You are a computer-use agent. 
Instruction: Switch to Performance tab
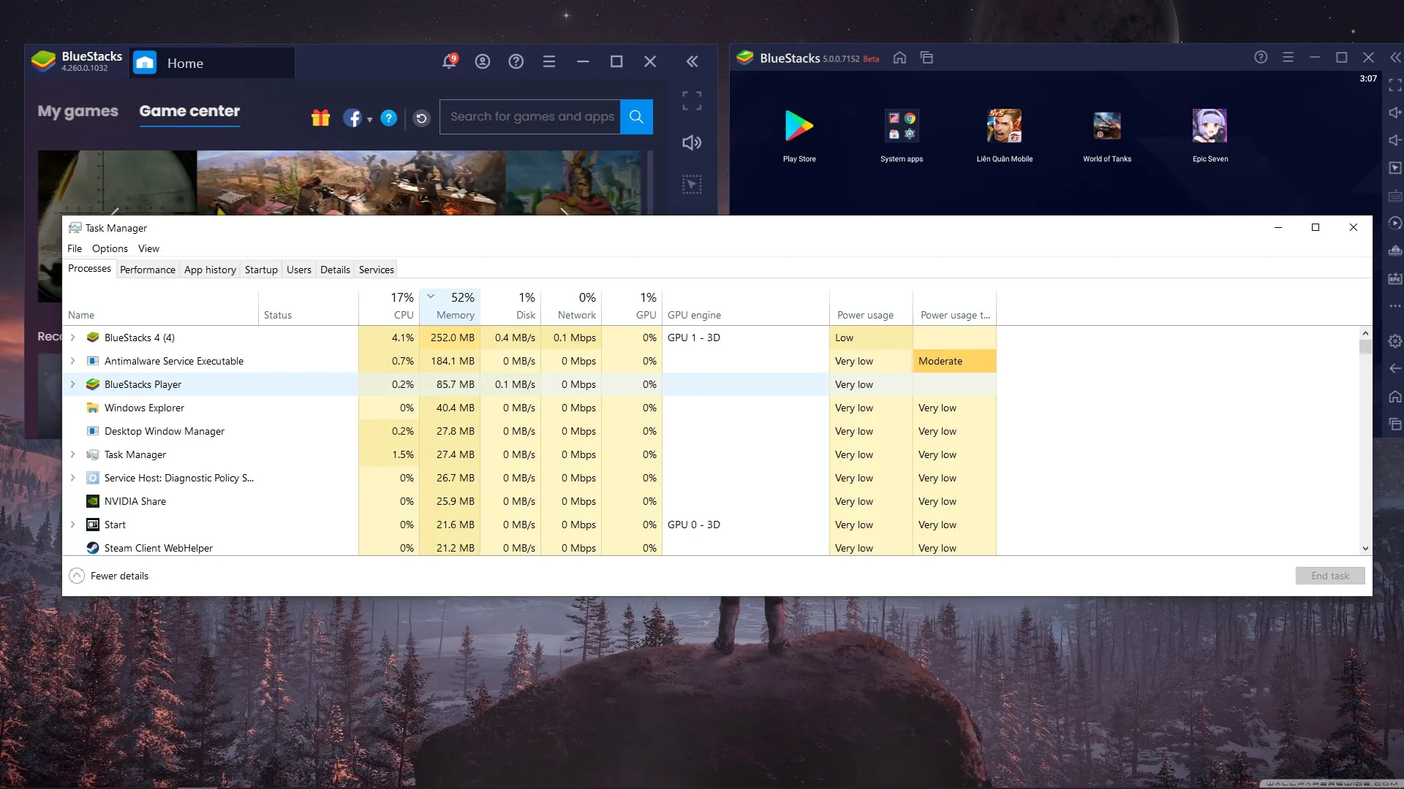[x=148, y=270]
